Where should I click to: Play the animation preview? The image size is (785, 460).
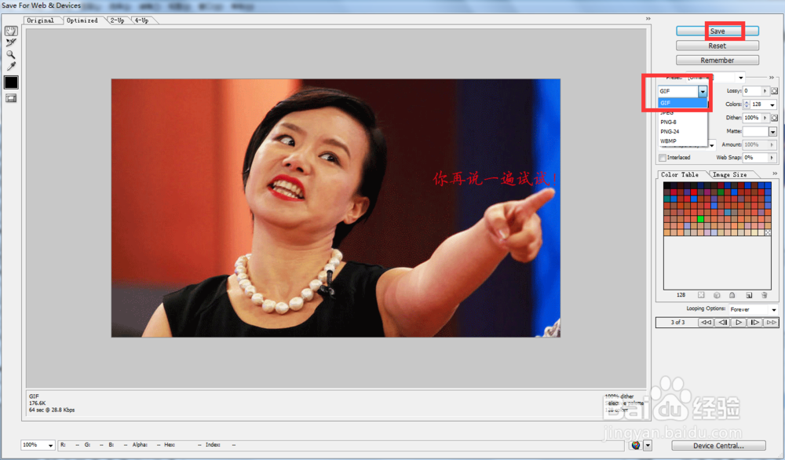739,323
